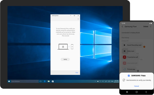Viewport: 154px width, 95px height.
Task: Pause Video.mp4 on the phone
Action: coord(124,51)
